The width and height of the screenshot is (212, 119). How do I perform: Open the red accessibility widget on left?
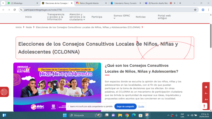4,92
